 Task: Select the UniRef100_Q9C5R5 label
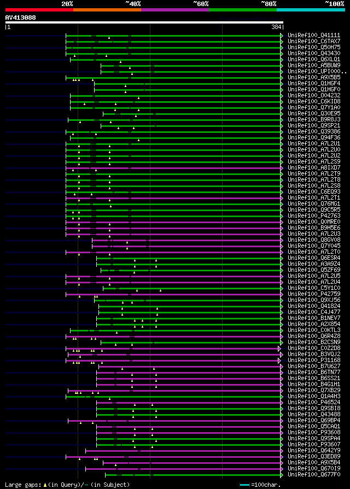(314, 210)
